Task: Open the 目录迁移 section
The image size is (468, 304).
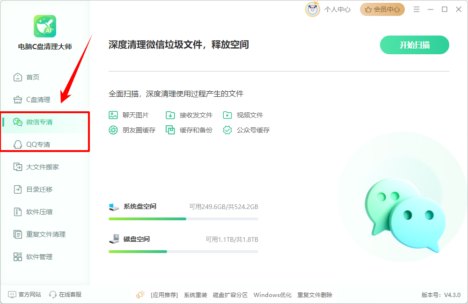Action: click(x=45, y=189)
